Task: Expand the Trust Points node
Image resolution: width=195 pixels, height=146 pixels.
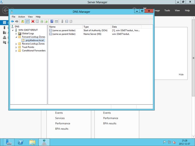Action: click(16, 47)
